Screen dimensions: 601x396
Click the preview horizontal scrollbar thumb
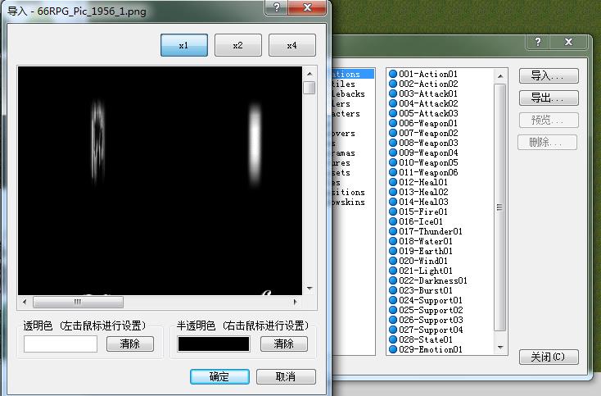click(78, 302)
